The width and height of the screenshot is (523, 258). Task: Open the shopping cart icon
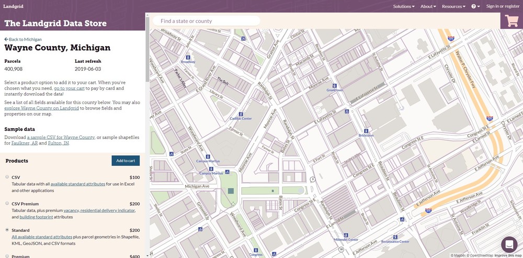pos(511,21)
